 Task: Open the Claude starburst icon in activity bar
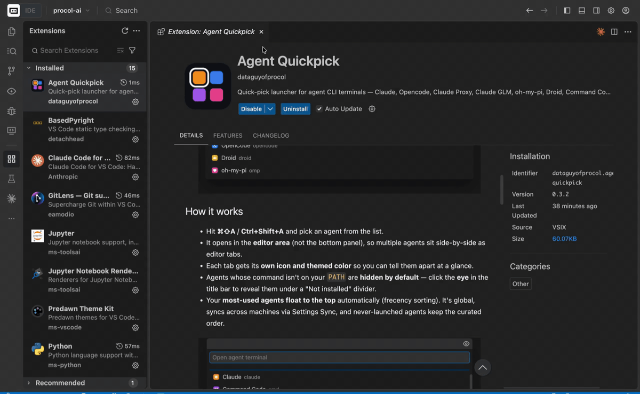click(x=11, y=199)
